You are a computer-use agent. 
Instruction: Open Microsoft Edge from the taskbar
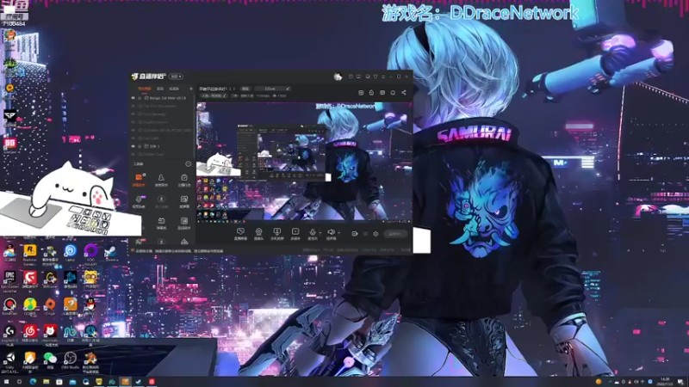pos(33,382)
